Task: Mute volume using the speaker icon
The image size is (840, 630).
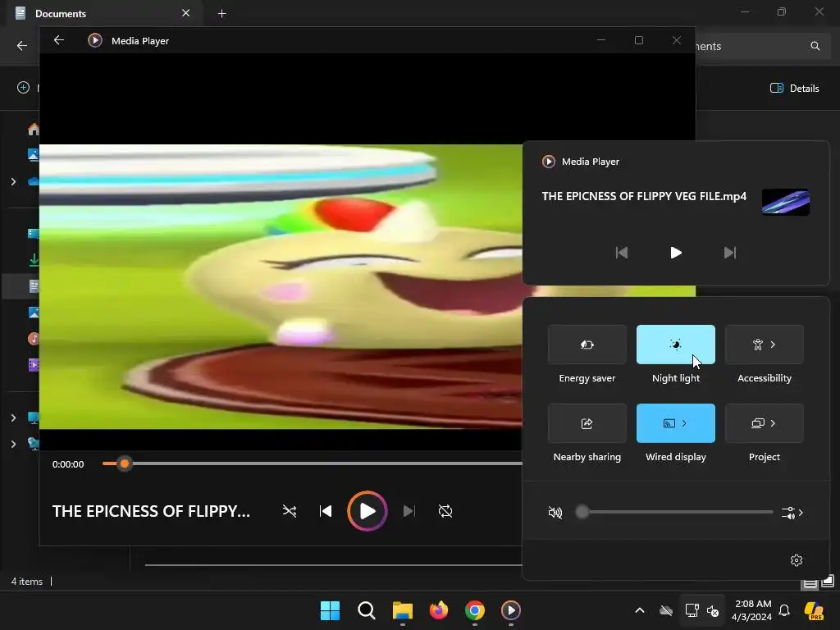Action: pyautogui.click(x=555, y=513)
